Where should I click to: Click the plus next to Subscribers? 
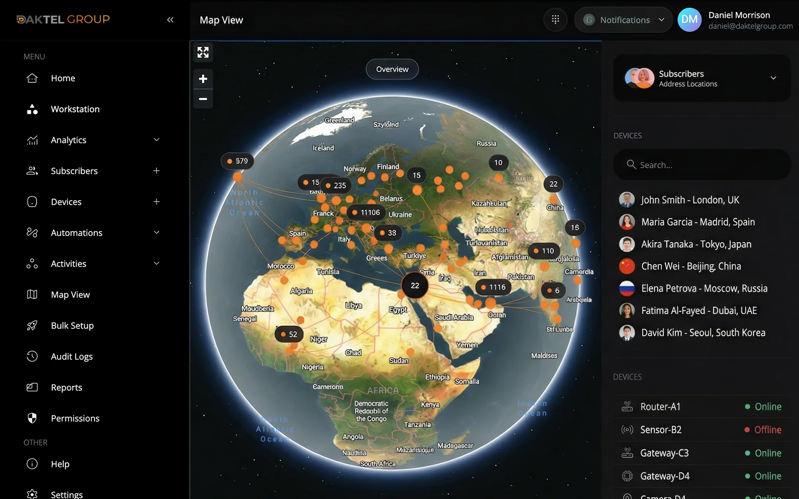pyautogui.click(x=156, y=171)
